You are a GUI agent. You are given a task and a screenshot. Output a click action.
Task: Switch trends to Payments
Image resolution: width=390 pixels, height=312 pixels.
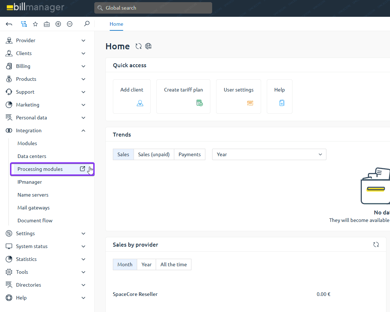point(189,154)
